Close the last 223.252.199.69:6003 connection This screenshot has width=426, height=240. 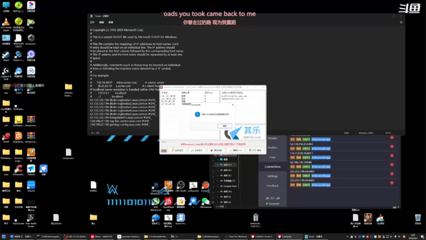(392, 182)
